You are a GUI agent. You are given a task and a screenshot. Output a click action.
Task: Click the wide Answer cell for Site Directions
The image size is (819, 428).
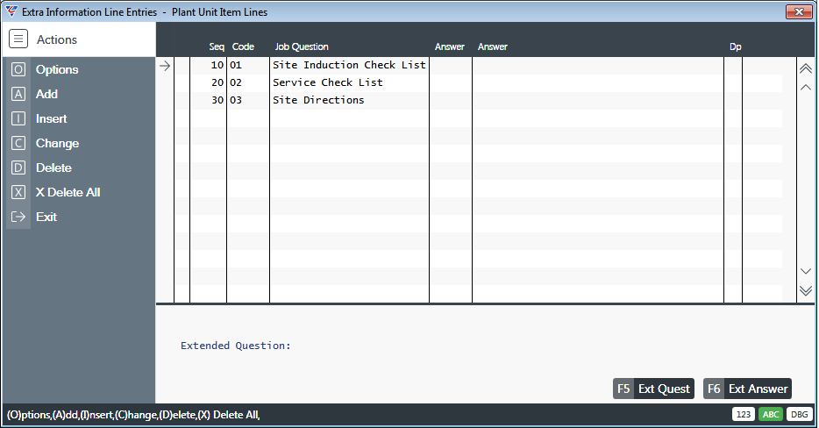tap(598, 100)
